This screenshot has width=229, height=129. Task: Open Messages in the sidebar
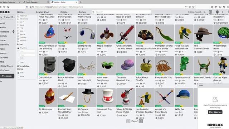point(4,32)
